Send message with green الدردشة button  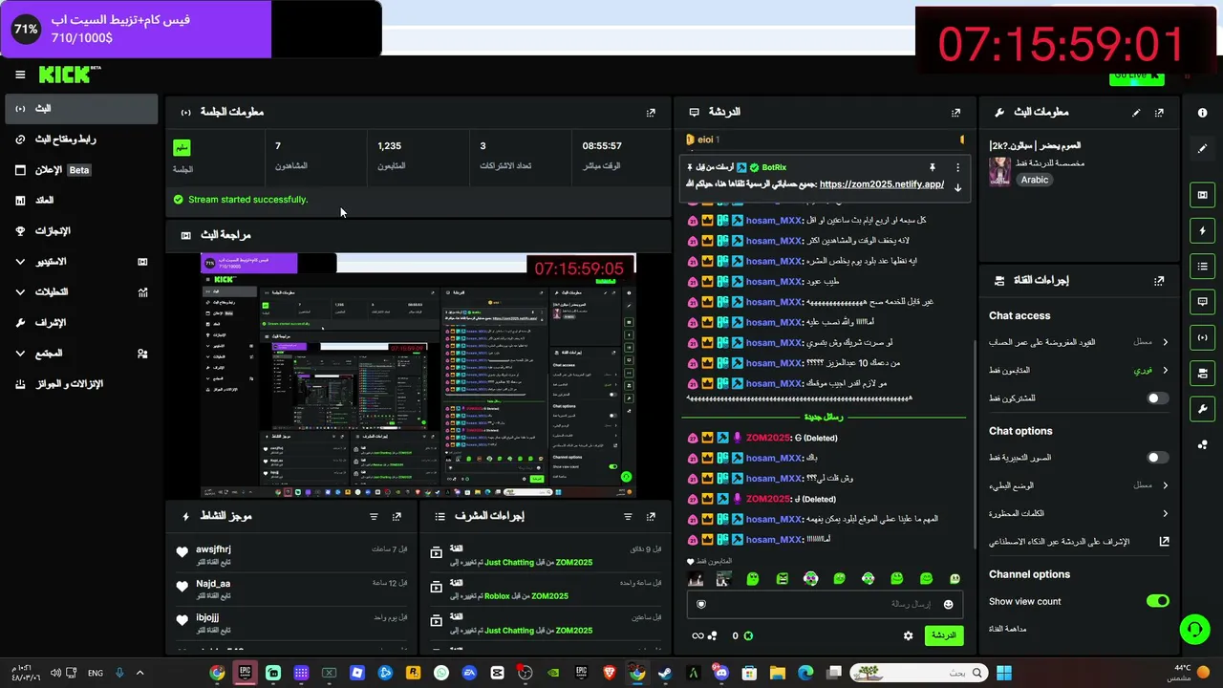tap(944, 635)
